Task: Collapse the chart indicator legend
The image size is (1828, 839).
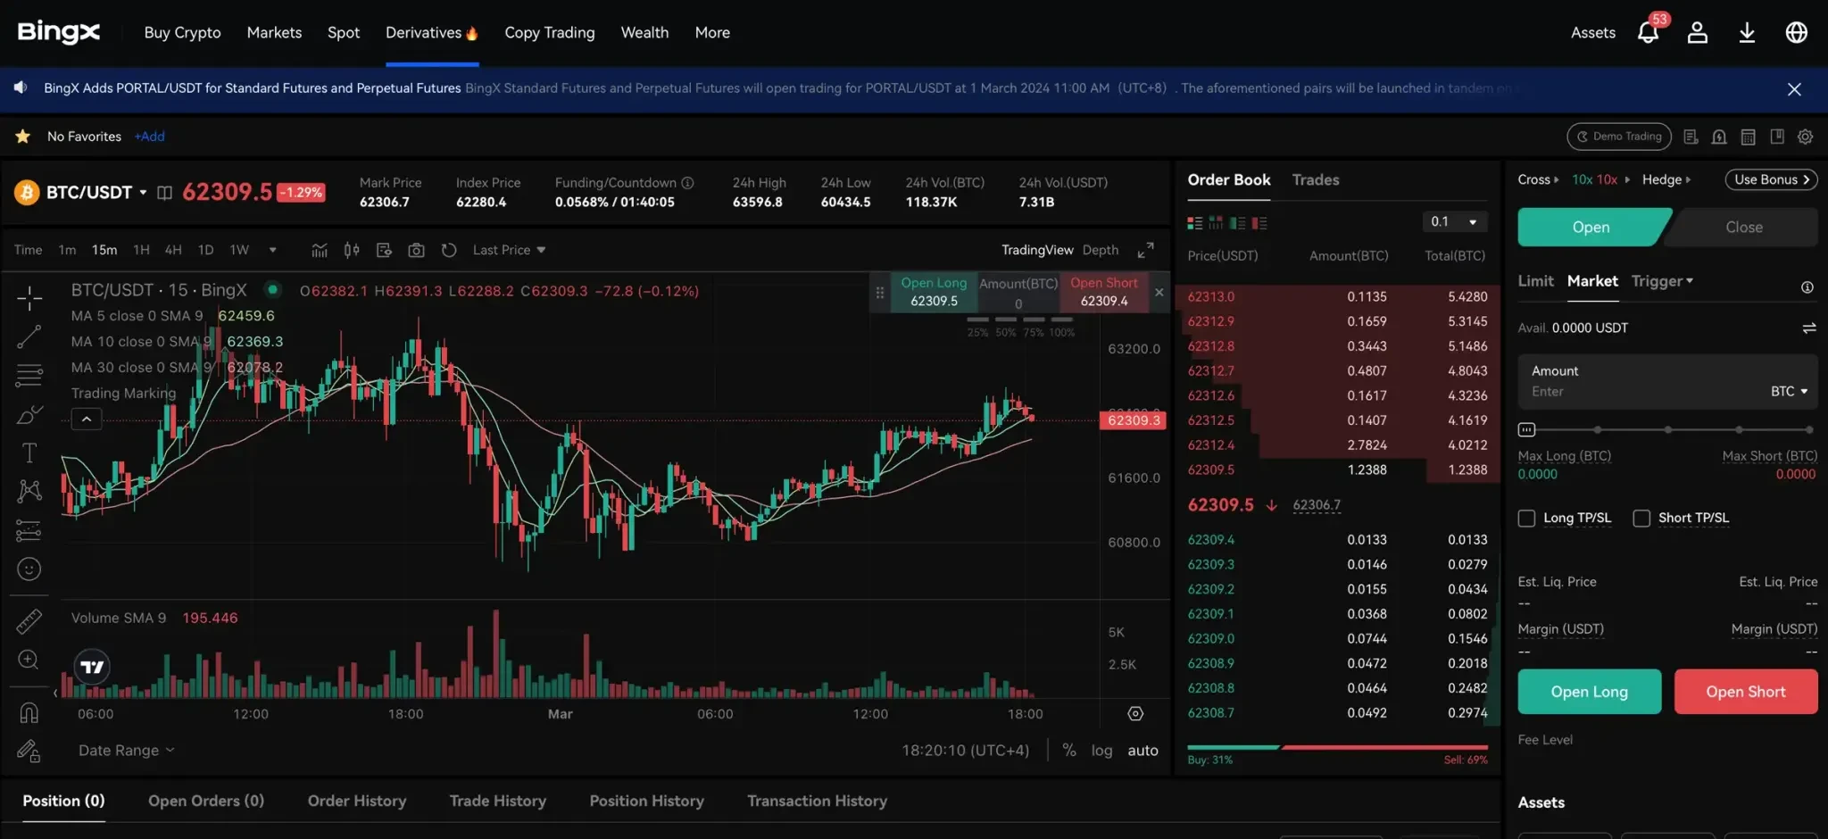Action: (x=87, y=419)
